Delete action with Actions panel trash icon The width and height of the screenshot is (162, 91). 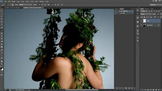coord(132,88)
